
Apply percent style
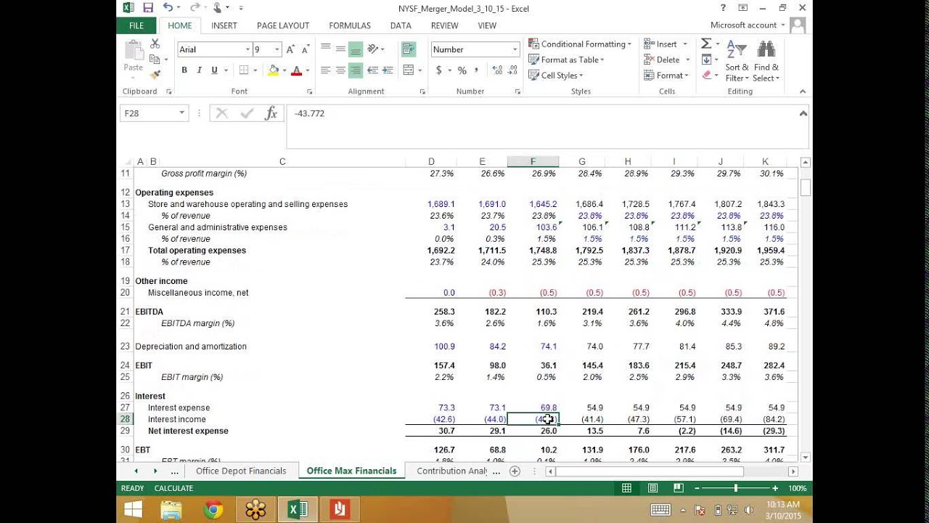(x=462, y=70)
